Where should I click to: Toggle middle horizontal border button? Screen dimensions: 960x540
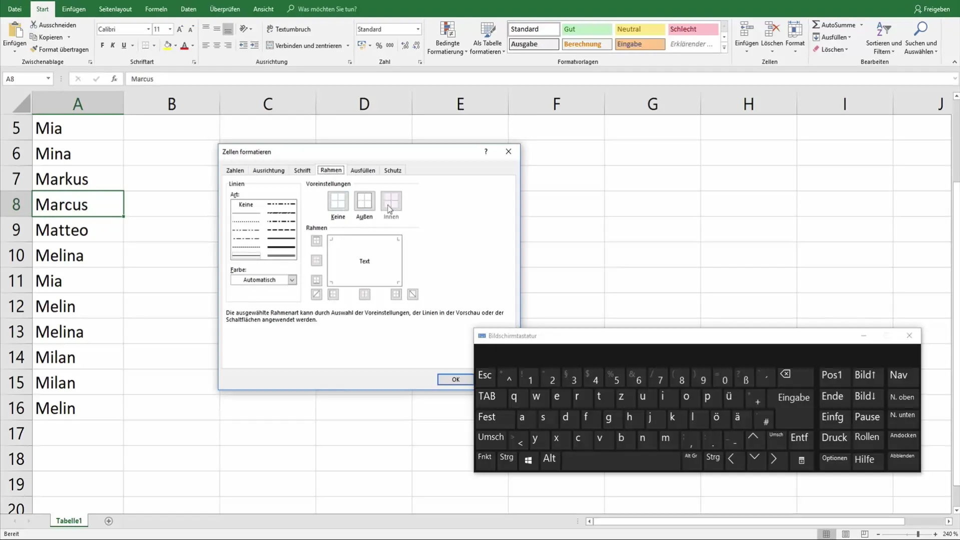click(x=316, y=260)
